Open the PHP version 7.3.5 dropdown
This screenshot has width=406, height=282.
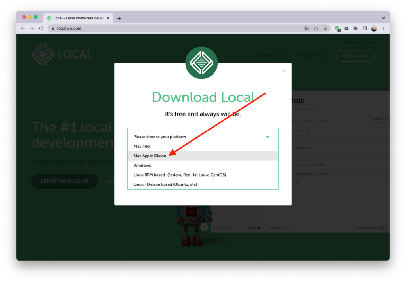[303, 139]
